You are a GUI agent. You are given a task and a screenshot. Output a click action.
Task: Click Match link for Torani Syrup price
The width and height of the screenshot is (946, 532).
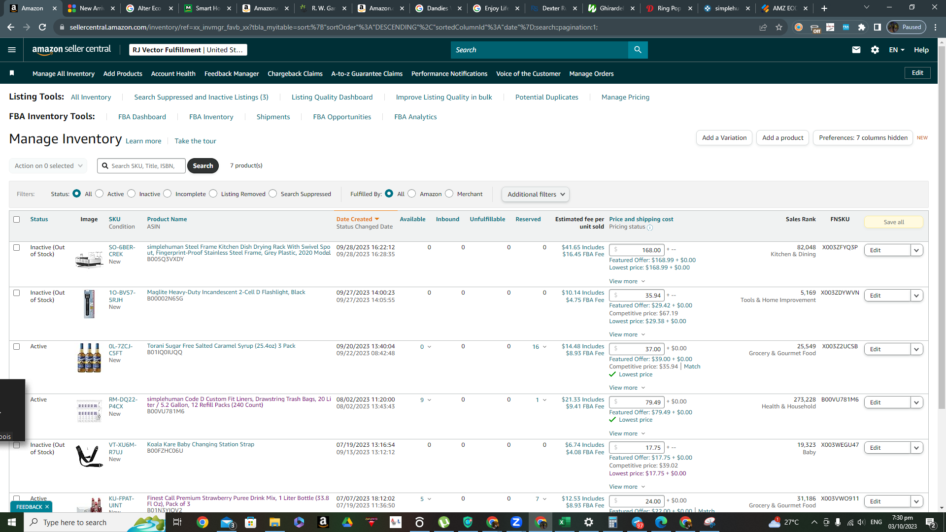click(x=692, y=366)
